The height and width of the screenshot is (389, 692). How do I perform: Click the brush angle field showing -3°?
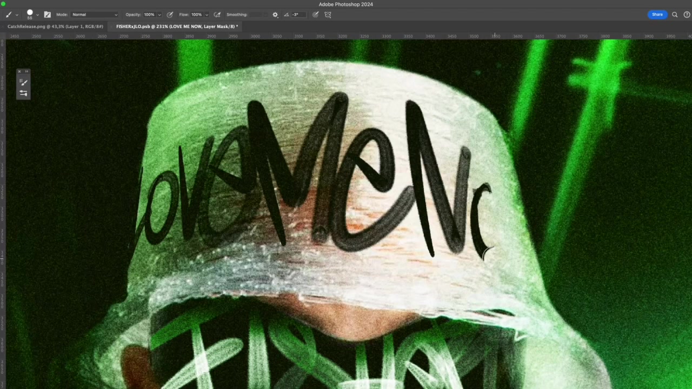299,15
